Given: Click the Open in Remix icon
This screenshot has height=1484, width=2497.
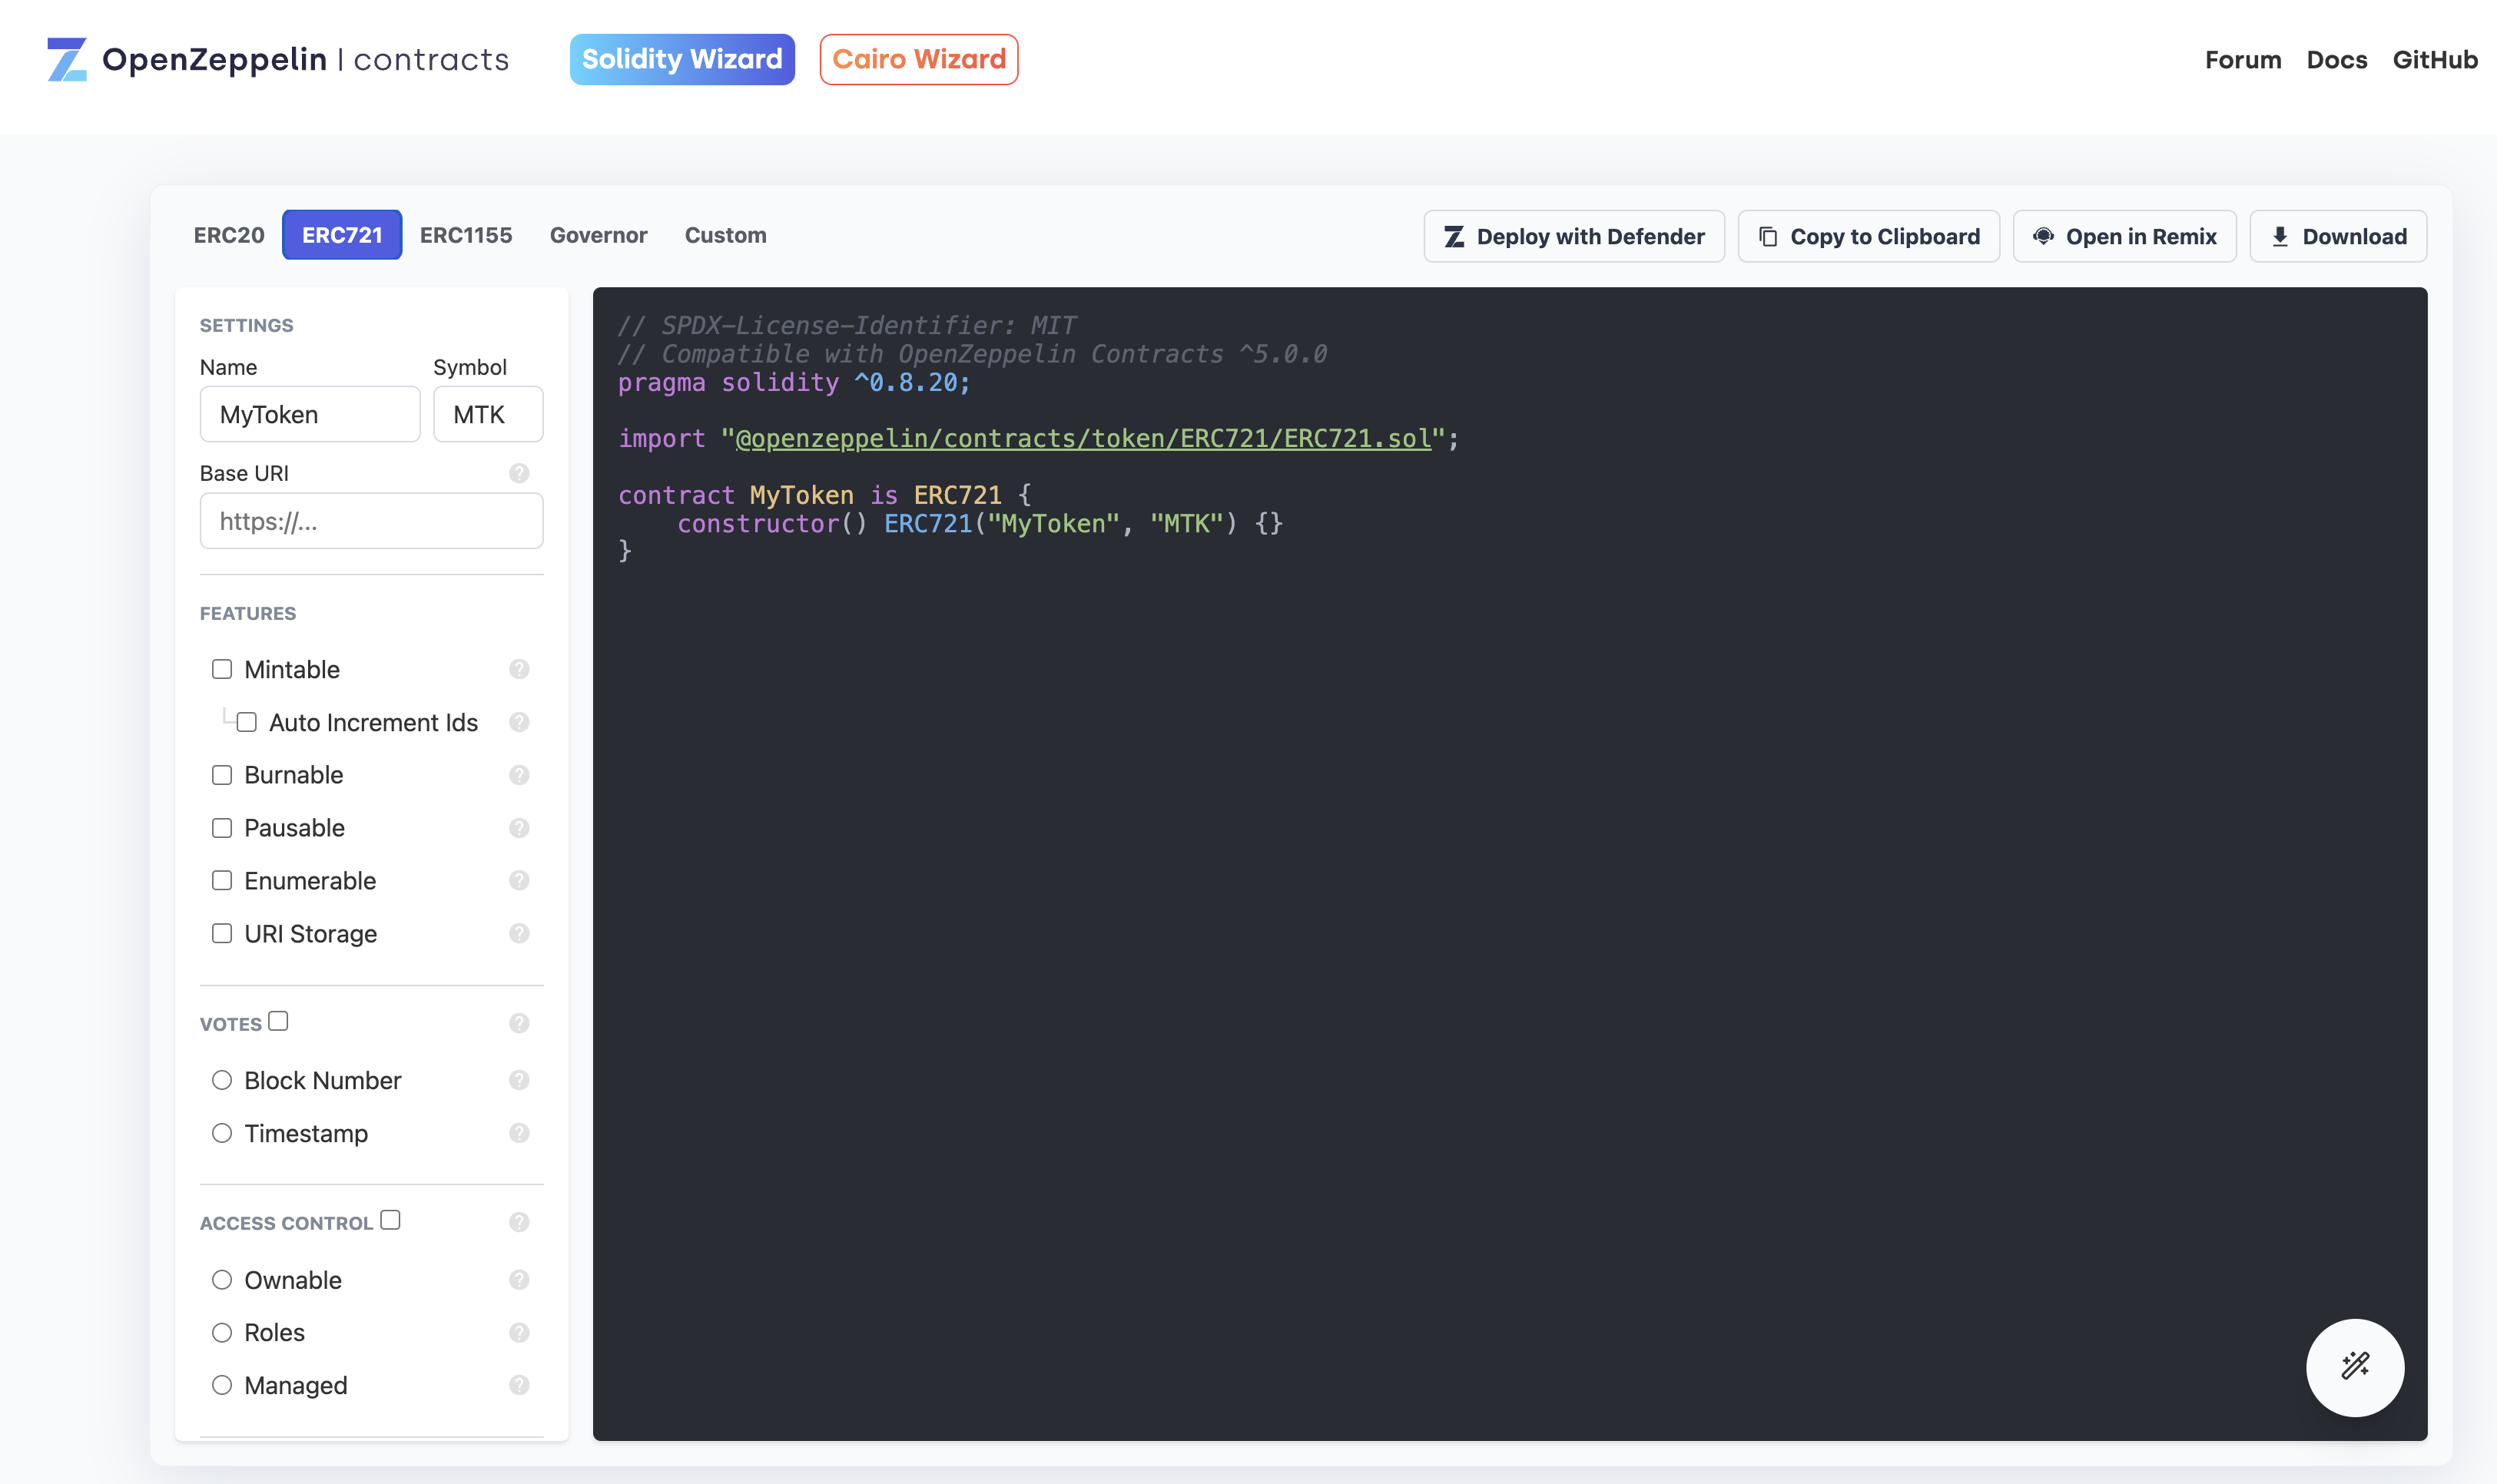Looking at the screenshot, I should (2044, 235).
